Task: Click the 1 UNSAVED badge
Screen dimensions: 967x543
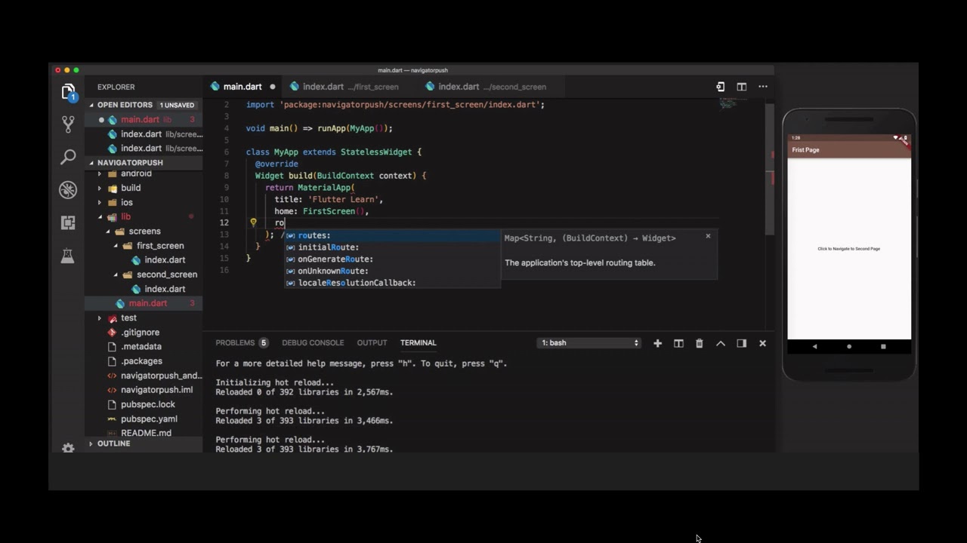Action: click(177, 105)
